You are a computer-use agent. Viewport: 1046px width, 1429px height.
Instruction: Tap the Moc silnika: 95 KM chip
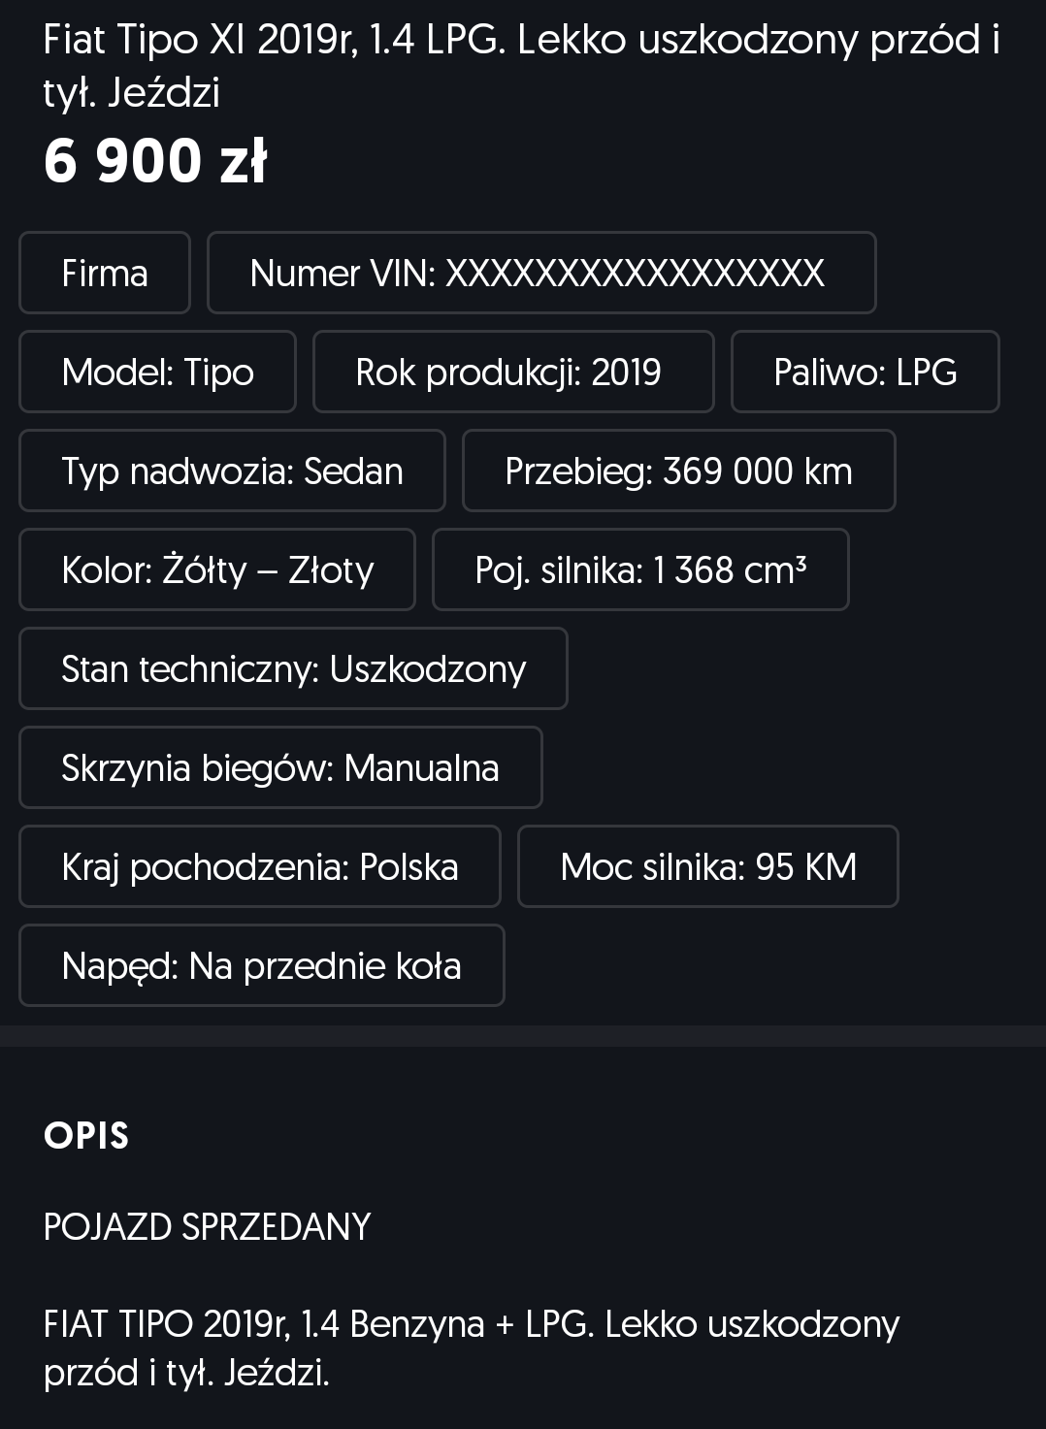(x=708, y=866)
